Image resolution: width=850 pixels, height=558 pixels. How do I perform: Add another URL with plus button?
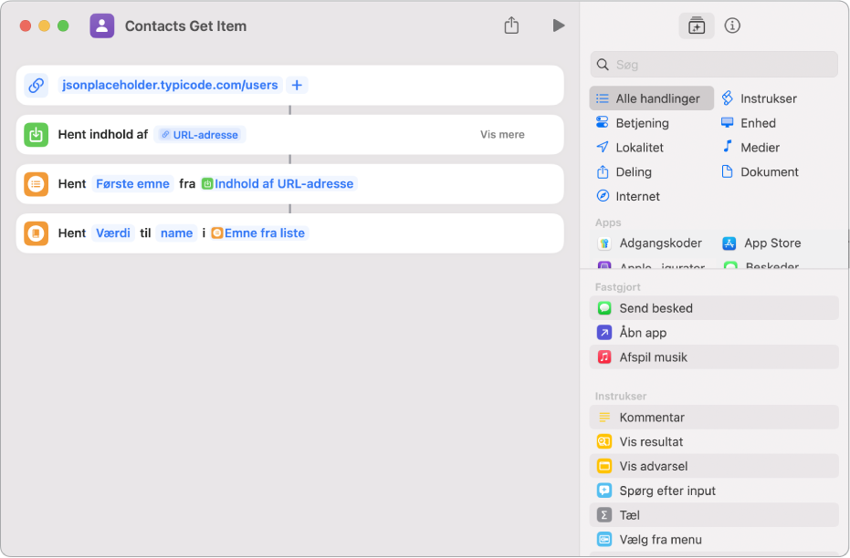[297, 85]
